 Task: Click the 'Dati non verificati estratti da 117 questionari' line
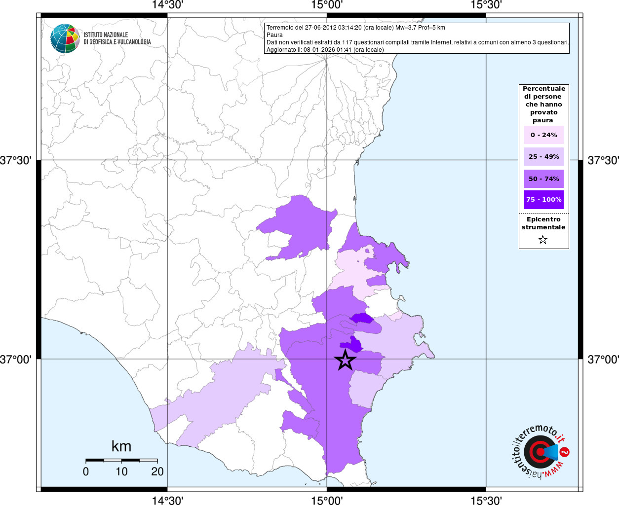pos(418,42)
